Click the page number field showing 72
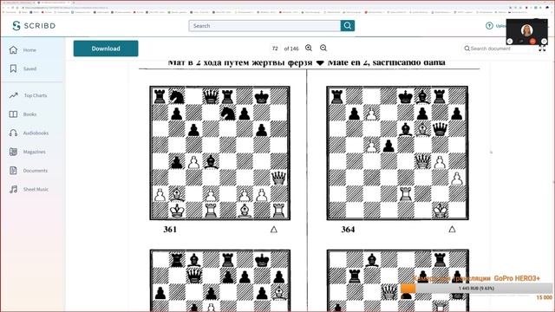Screen dimensions: 555x312 275,49
